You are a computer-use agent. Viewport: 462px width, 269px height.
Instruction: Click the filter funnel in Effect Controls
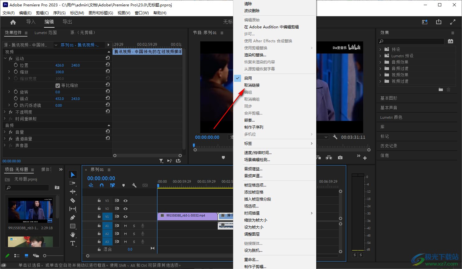[x=161, y=161]
